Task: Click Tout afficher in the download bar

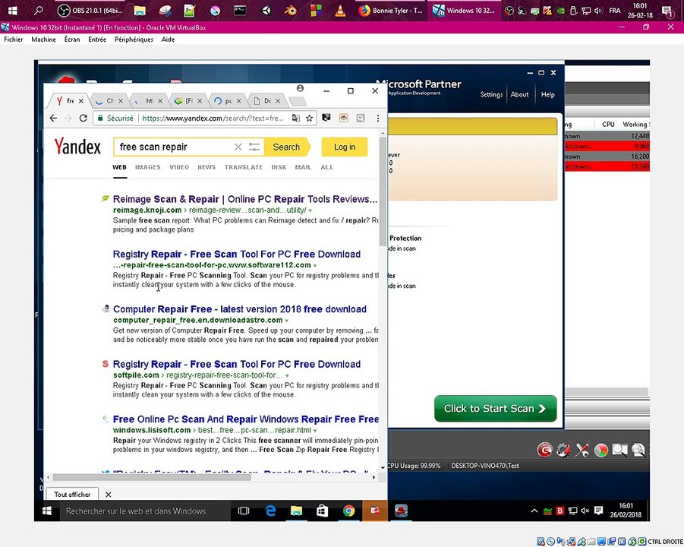Action: 72,494
